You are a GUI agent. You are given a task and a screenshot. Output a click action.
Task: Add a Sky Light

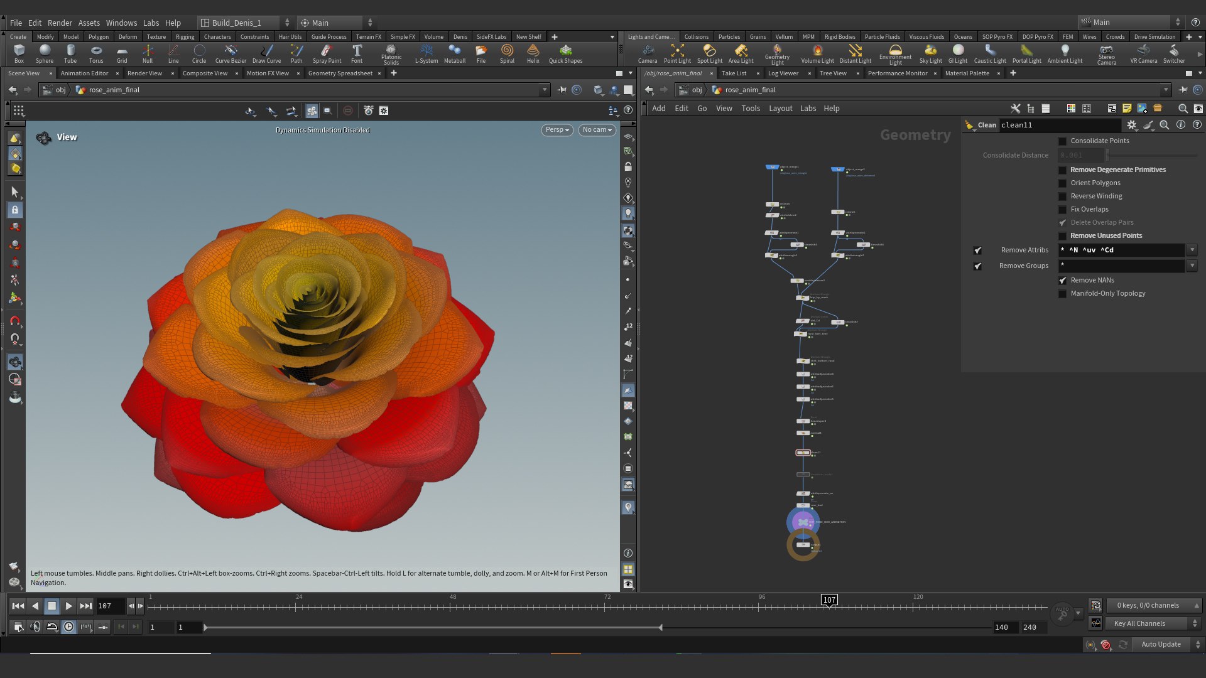coord(930,53)
